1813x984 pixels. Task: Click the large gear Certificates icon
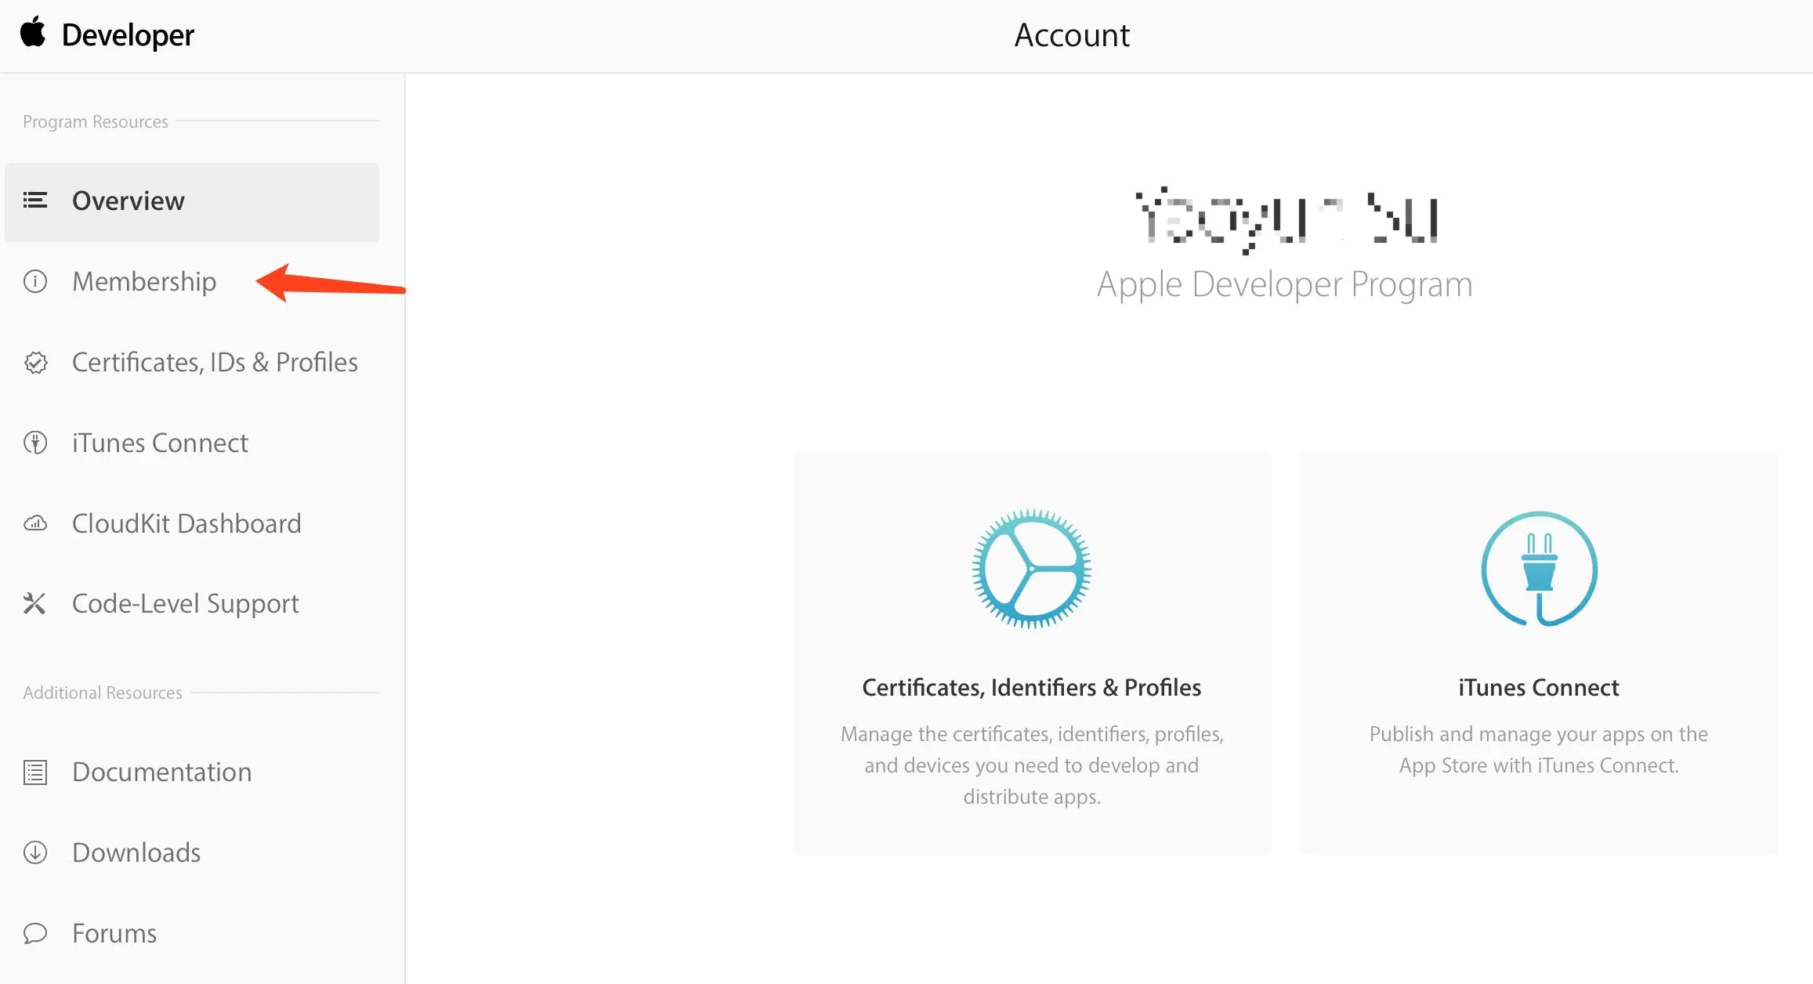[1032, 569]
